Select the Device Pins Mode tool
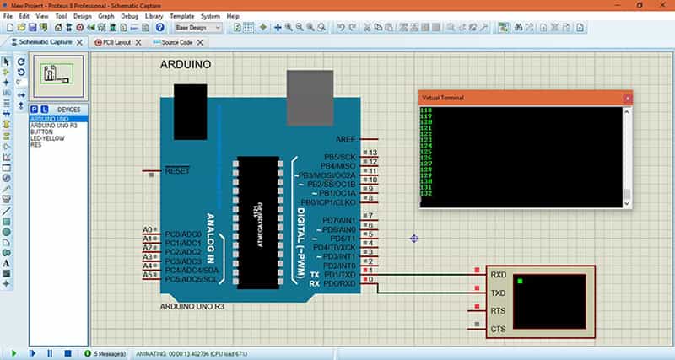Viewport: 675px width, 360px height. click(6, 147)
